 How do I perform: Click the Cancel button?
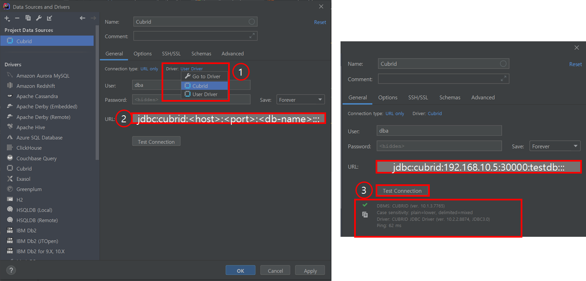[x=275, y=271]
